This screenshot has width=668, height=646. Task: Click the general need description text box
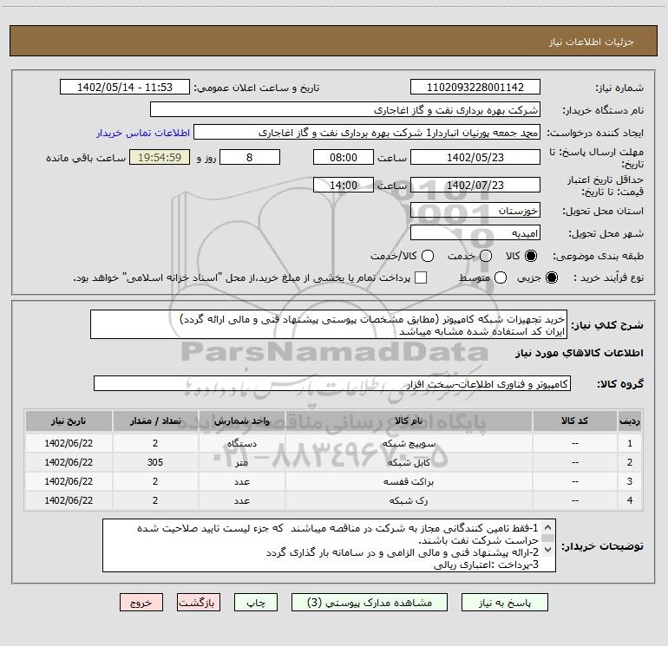tap(329, 324)
